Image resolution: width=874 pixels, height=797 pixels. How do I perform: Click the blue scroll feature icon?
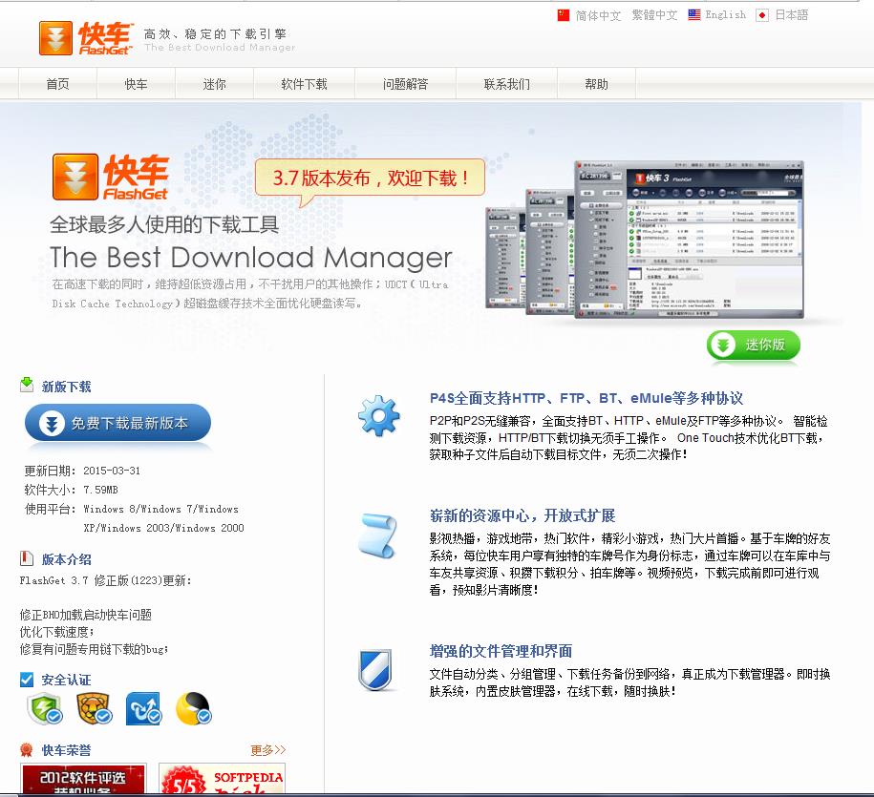(378, 535)
